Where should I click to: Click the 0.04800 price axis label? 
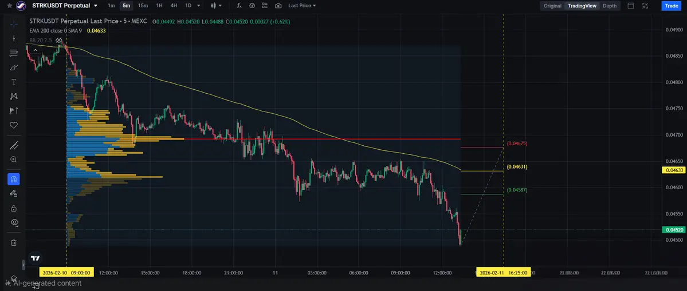pyautogui.click(x=673, y=82)
